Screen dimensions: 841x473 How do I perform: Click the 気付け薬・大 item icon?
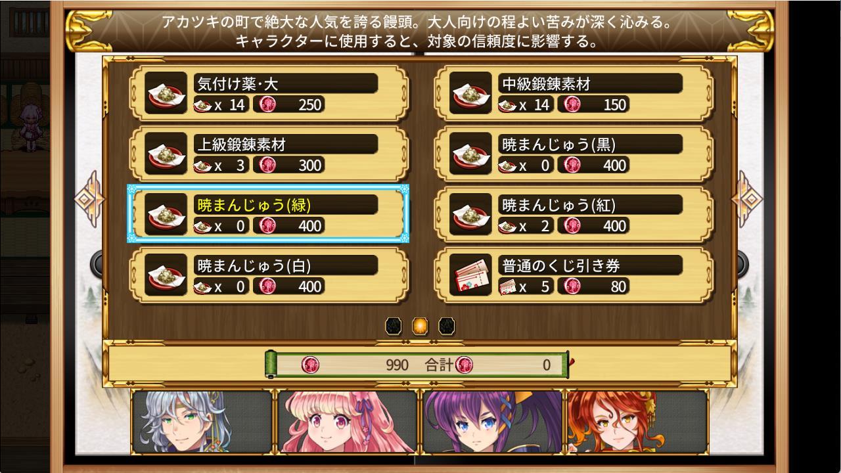tap(166, 93)
